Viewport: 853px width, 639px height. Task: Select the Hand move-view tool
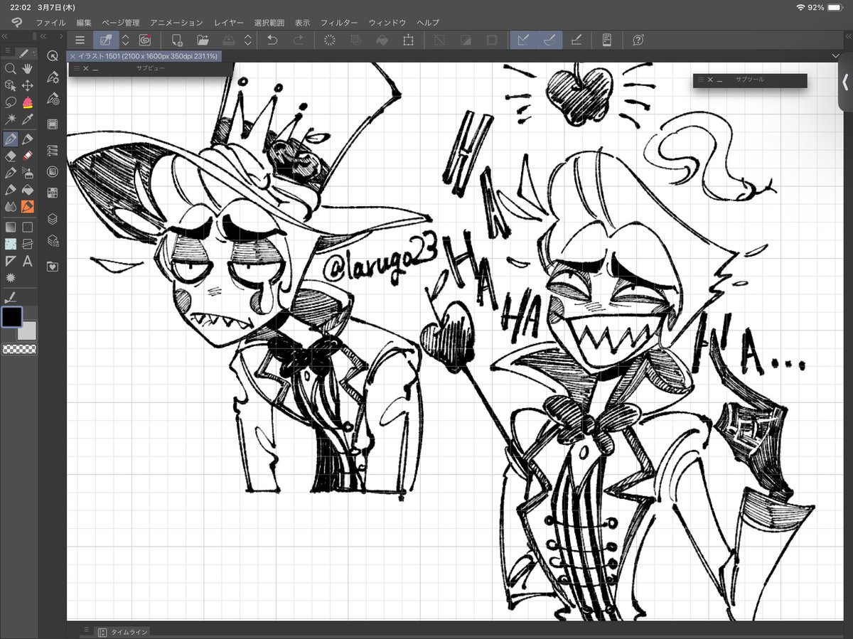coord(28,69)
